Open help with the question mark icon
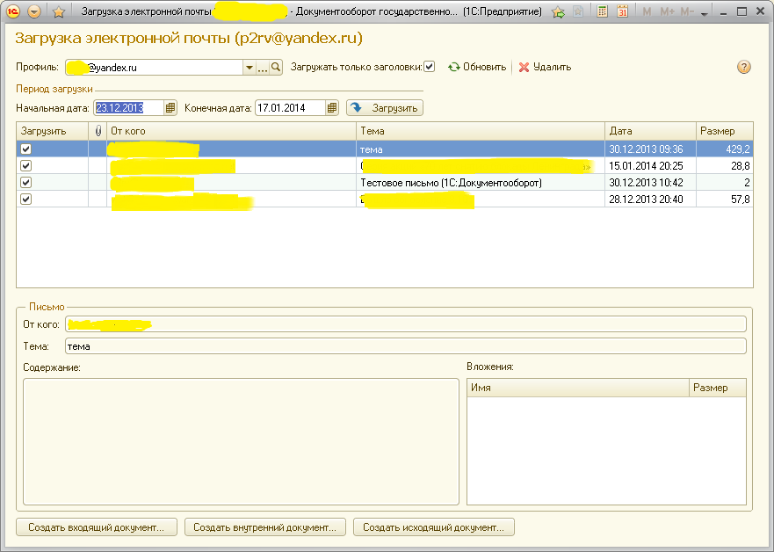The width and height of the screenshot is (774, 552). pyautogui.click(x=744, y=67)
